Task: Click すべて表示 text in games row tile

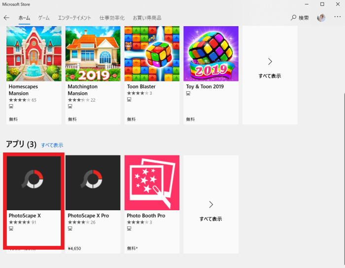Action: click(270, 76)
